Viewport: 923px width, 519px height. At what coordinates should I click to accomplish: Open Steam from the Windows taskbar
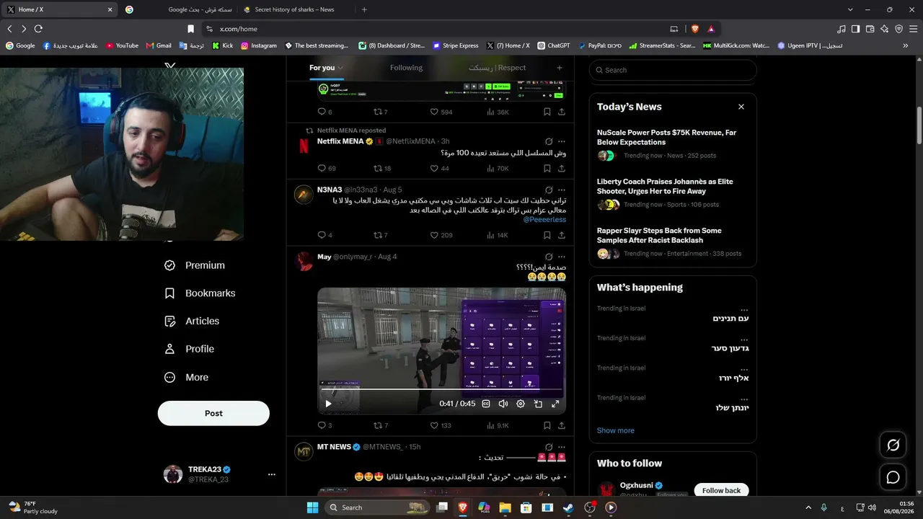(x=568, y=507)
